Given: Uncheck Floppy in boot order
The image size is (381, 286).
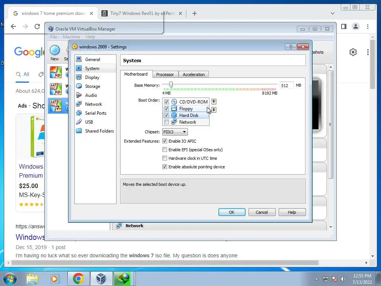Looking at the screenshot, I should [x=166, y=108].
